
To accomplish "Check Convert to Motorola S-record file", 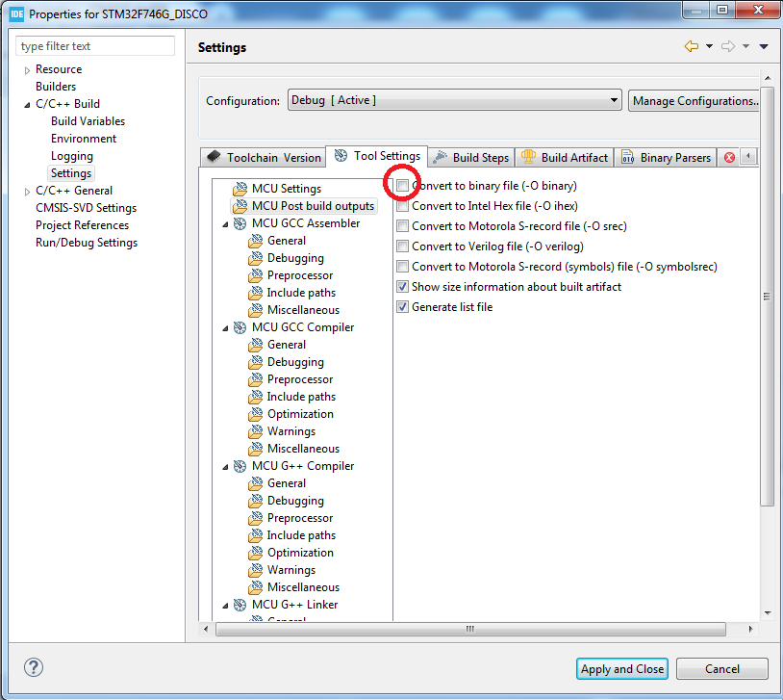I will pyautogui.click(x=402, y=226).
